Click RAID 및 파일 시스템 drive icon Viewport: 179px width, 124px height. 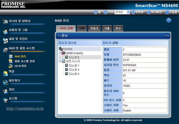point(5,50)
